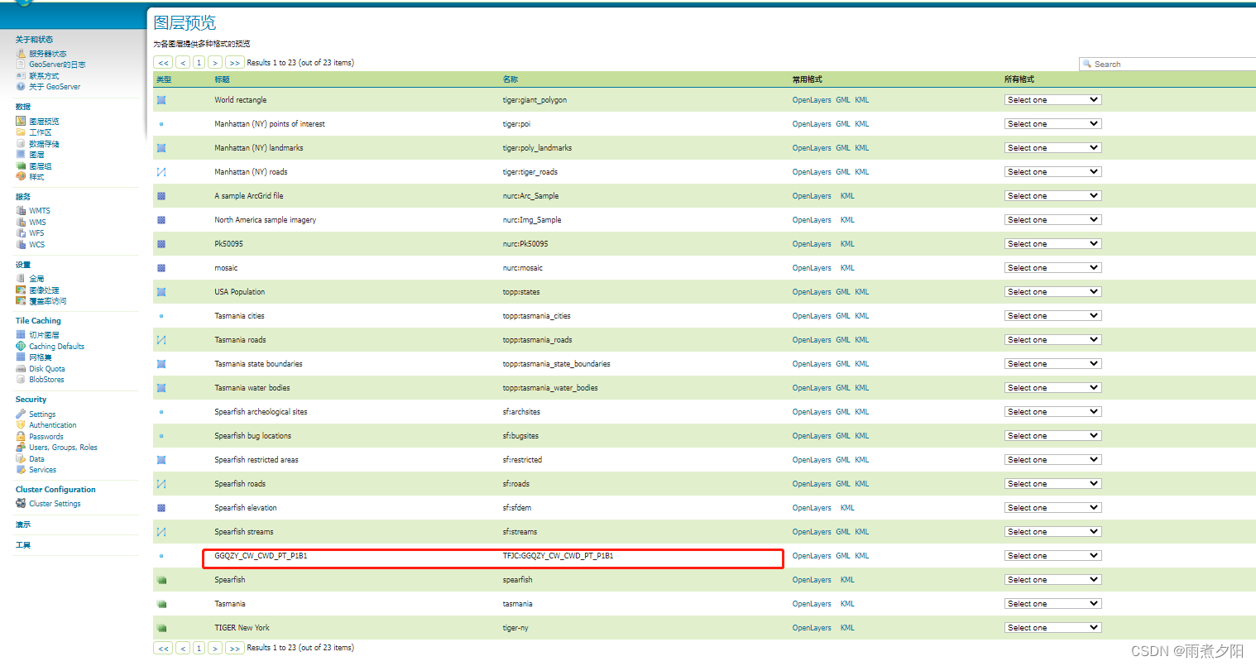Click the point icon for GGQZY_CW_CWD_PT_P1B1
Viewport: 1256px width, 666px height.
click(161, 556)
